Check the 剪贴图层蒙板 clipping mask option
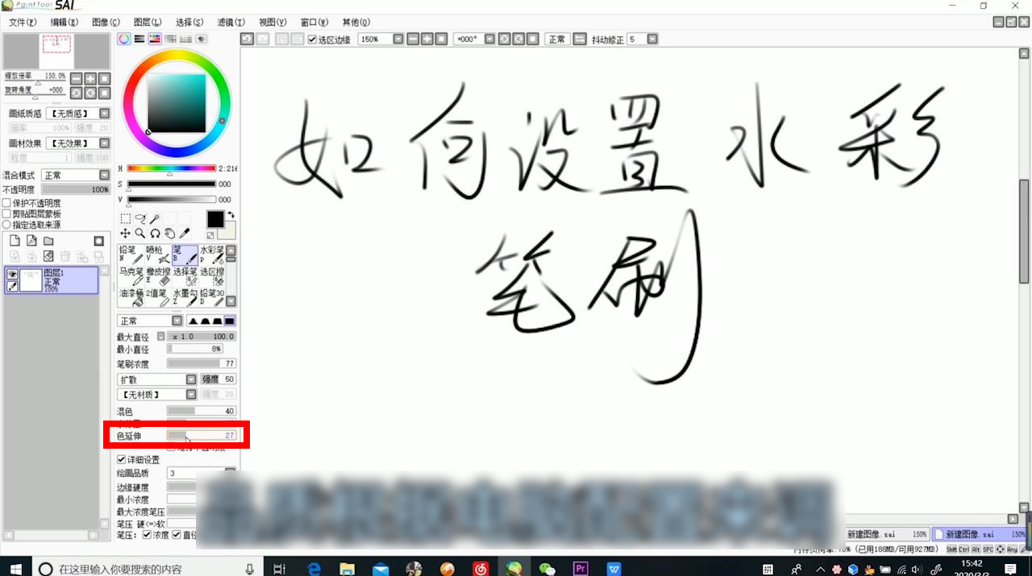The image size is (1032, 576). point(6,214)
